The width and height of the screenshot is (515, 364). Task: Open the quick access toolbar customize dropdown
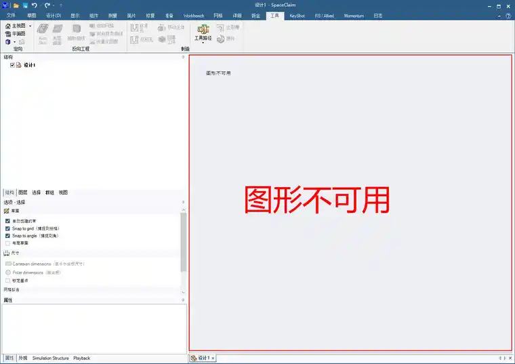[61, 5]
